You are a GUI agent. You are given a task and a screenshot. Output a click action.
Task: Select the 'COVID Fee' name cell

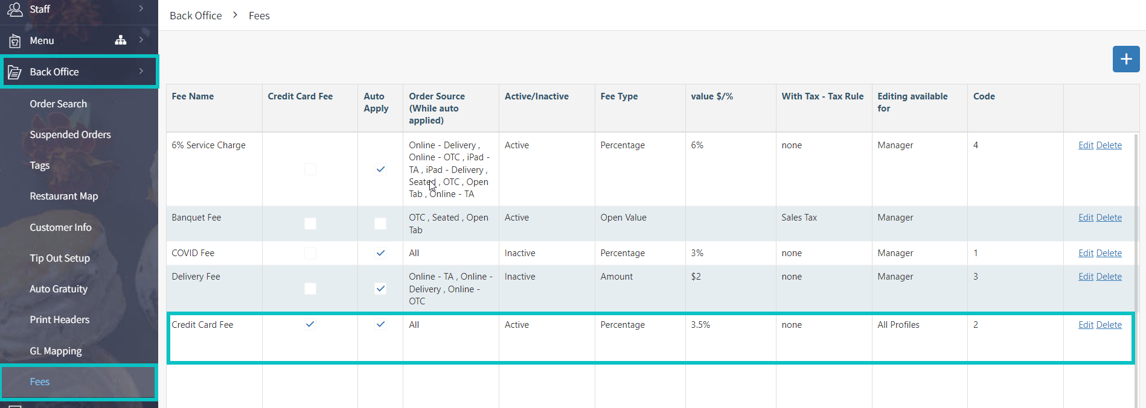pyautogui.click(x=193, y=253)
